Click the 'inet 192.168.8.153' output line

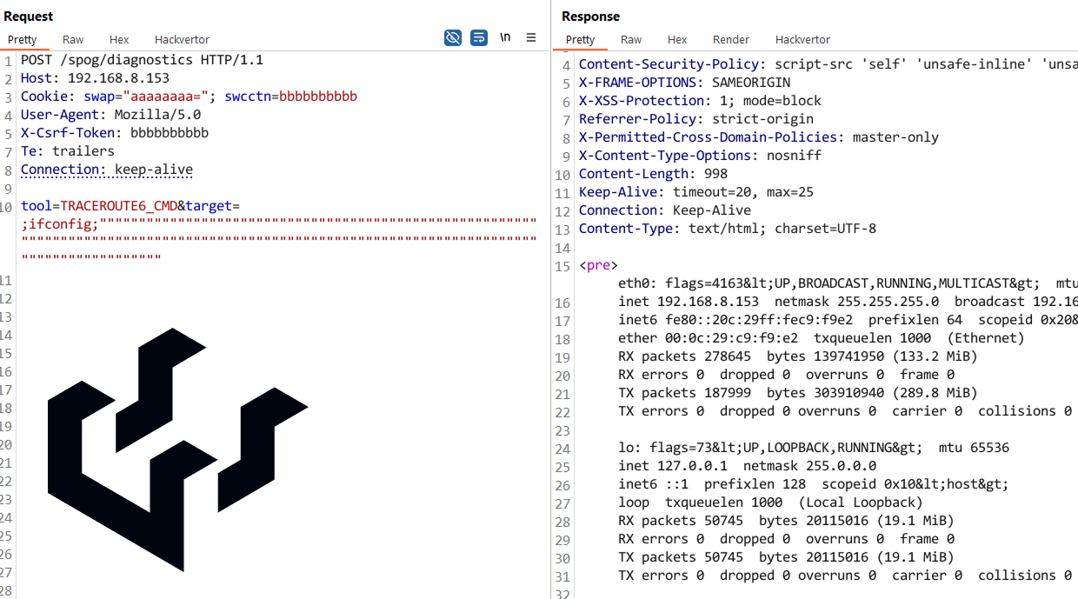click(x=848, y=302)
